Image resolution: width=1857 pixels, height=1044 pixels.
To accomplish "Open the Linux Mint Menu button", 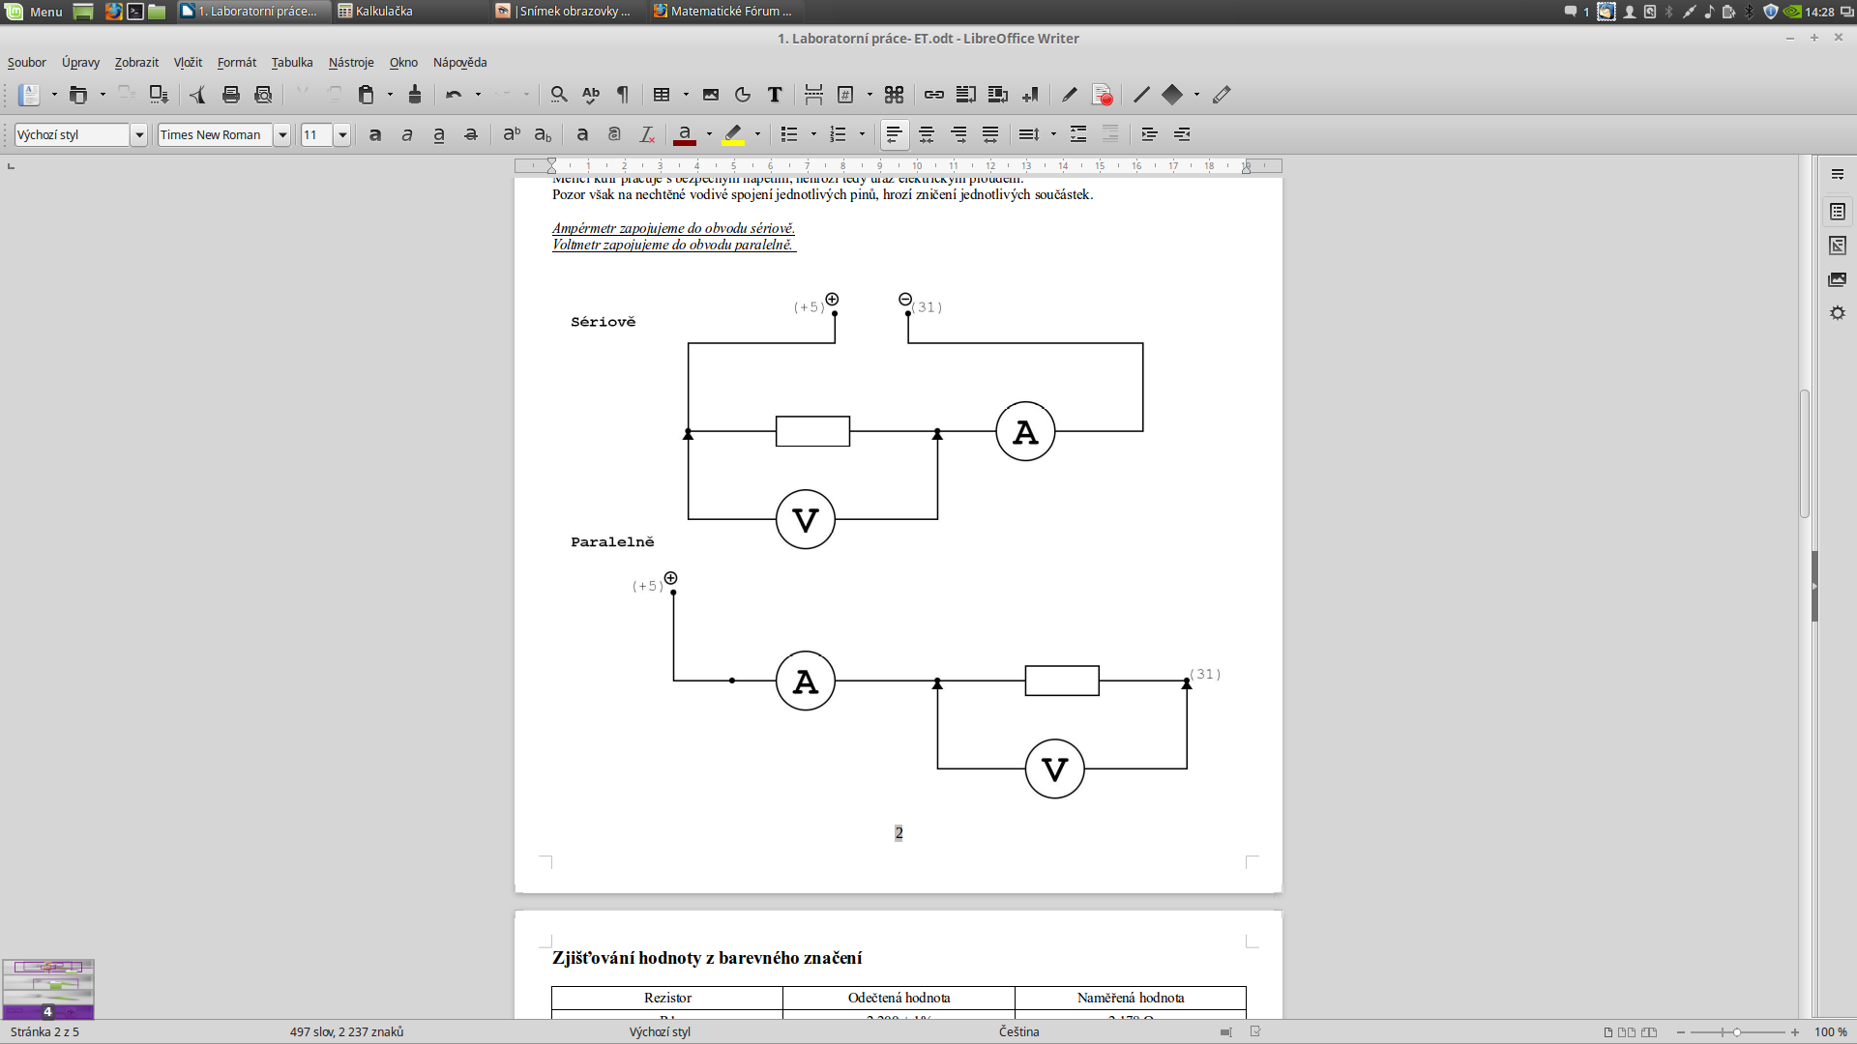I will pyautogui.click(x=35, y=12).
